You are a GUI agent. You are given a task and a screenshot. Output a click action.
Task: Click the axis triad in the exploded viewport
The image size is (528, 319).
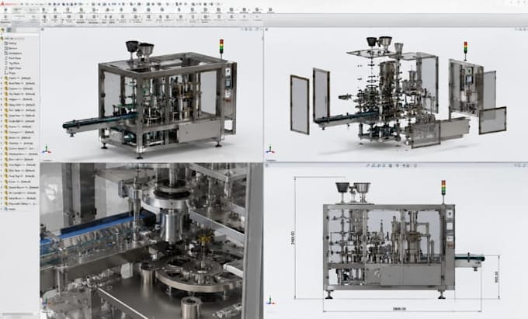[270, 150]
